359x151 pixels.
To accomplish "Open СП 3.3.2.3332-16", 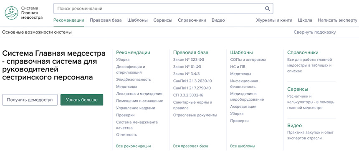I will pyautogui.click(x=188, y=95).
